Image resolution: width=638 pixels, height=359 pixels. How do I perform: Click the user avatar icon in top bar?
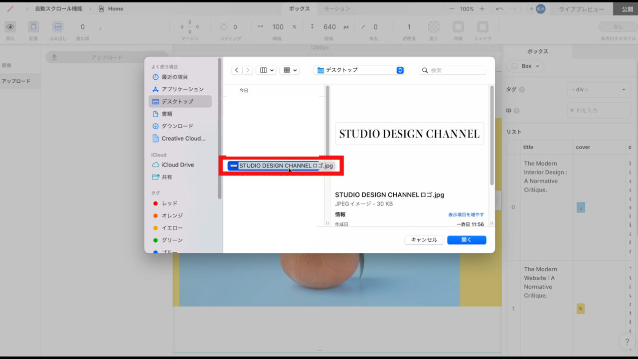click(540, 9)
